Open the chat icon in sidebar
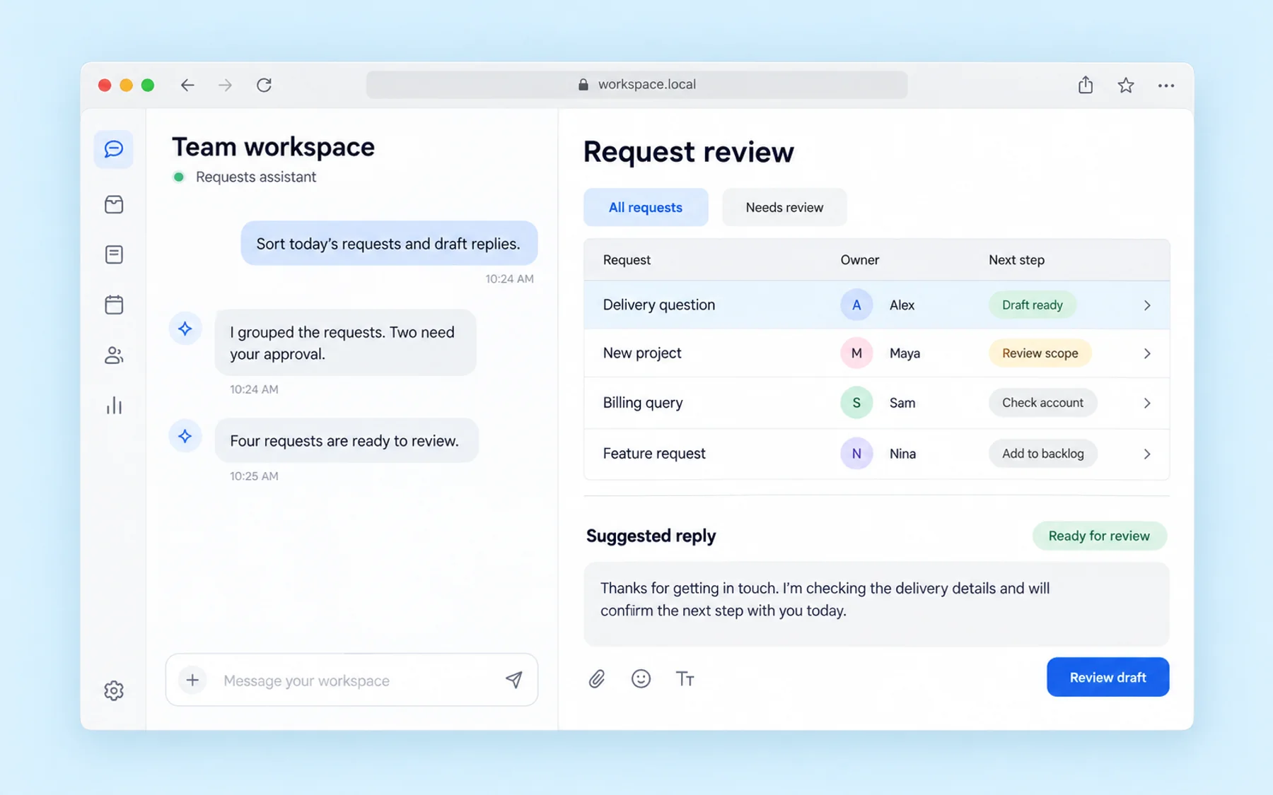Image resolution: width=1273 pixels, height=795 pixels. point(114,149)
